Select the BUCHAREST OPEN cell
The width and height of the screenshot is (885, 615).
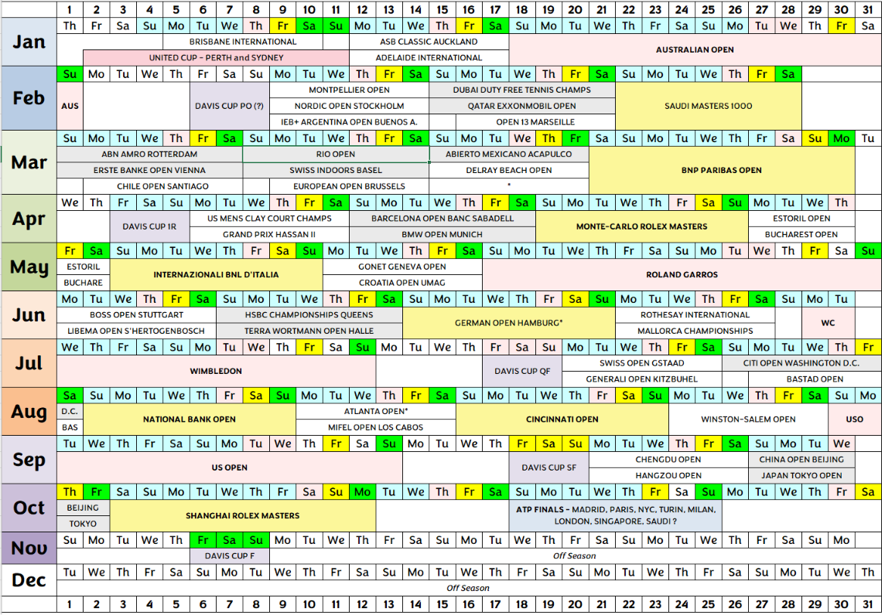tap(801, 235)
